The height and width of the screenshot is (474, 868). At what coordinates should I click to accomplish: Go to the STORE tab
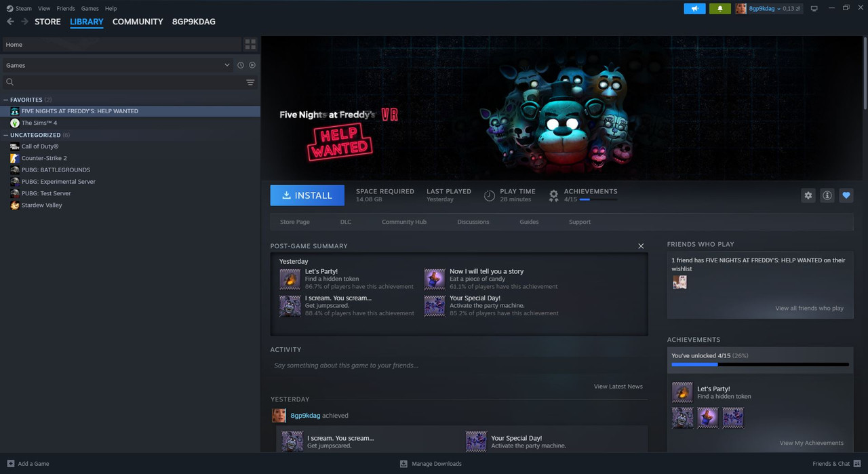47,22
